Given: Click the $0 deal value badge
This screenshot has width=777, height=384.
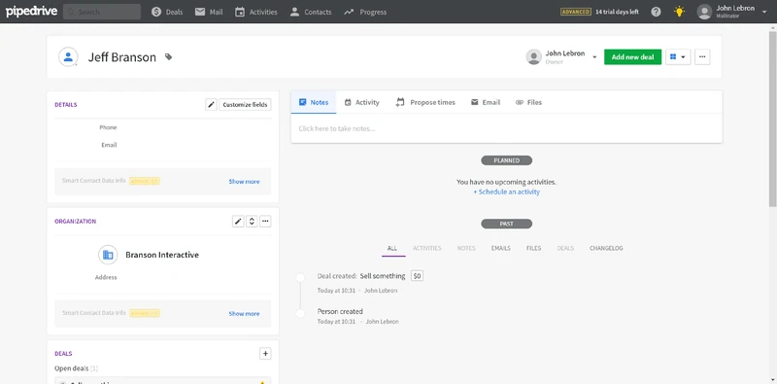Looking at the screenshot, I should coord(418,276).
